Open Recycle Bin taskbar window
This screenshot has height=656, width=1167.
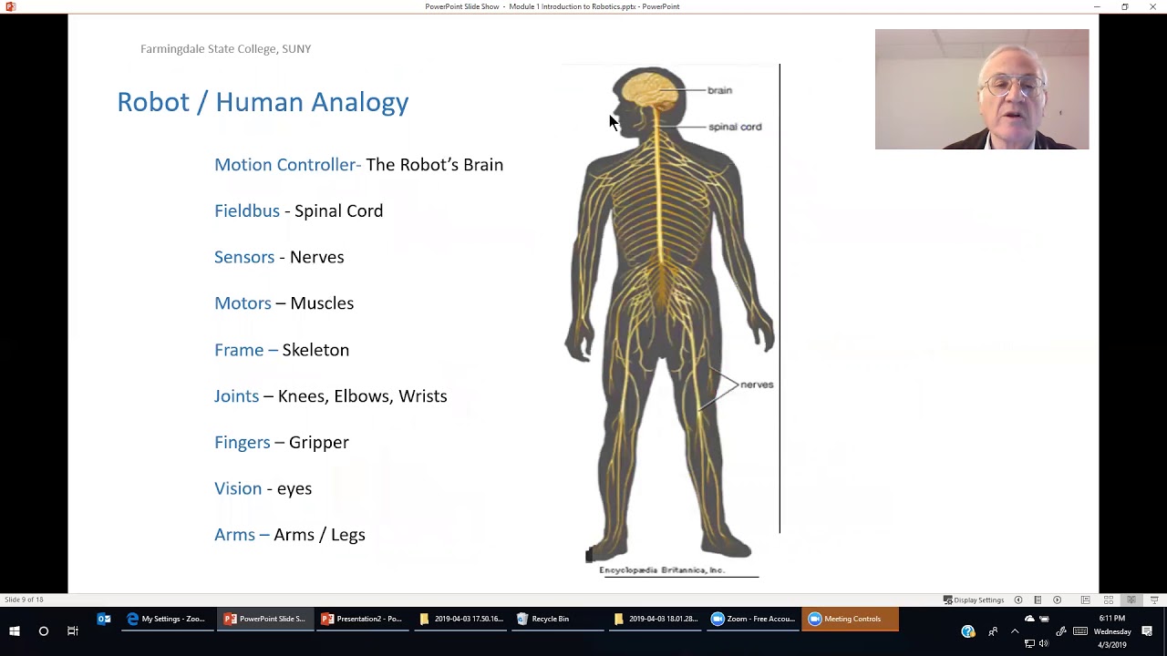click(559, 619)
